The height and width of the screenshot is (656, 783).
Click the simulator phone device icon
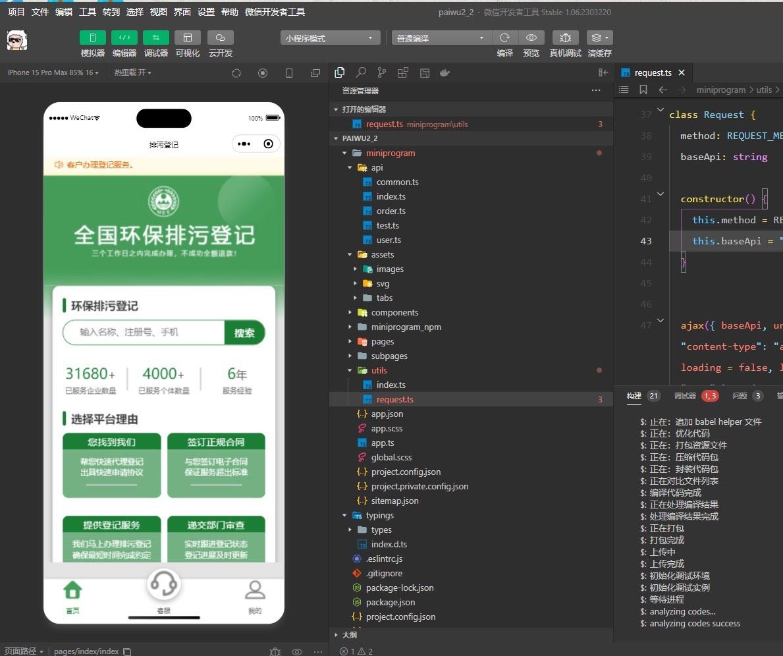tap(288, 73)
